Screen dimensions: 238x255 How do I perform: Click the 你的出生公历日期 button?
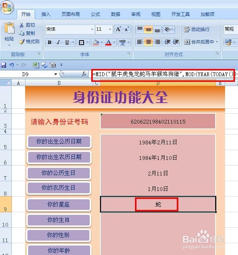point(59,141)
